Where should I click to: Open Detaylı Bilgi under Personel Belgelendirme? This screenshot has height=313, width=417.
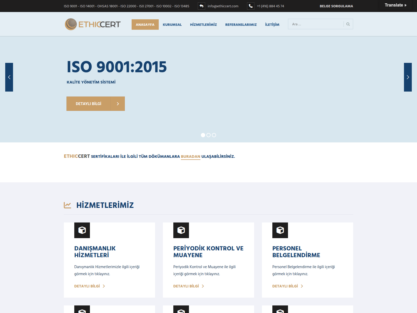[288, 286]
